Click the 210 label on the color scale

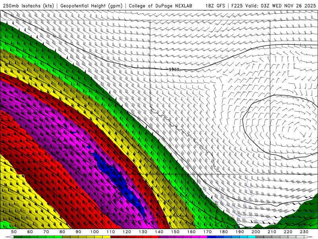click(x=272, y=232)
